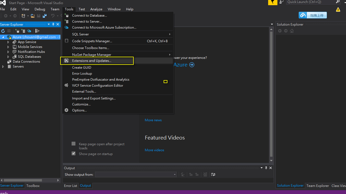Click the cloud upload widget icon
Screen dimensions: 346x194
[x=303, y=15]
